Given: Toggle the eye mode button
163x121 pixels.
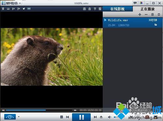Looking at the screenshot, I should (10, 117).
